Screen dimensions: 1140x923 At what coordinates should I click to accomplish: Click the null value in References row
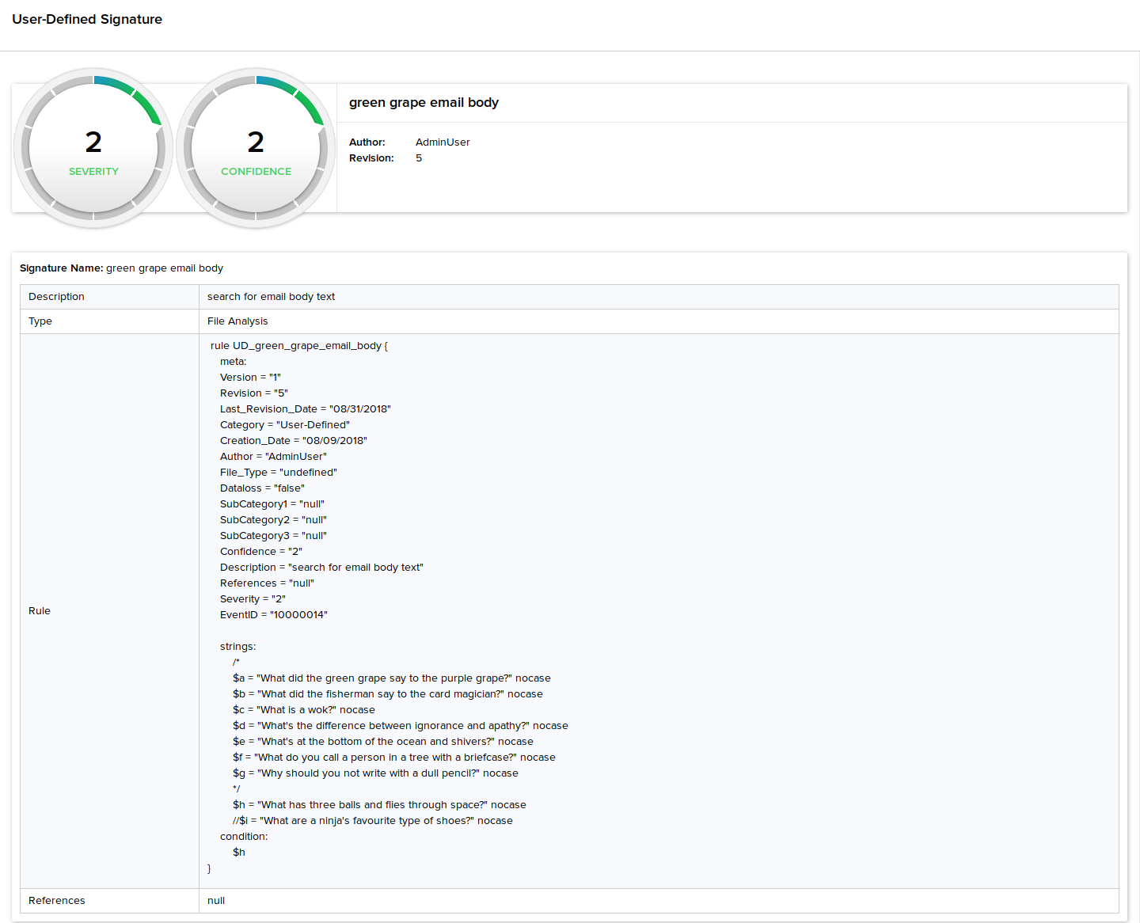(216, 901)
